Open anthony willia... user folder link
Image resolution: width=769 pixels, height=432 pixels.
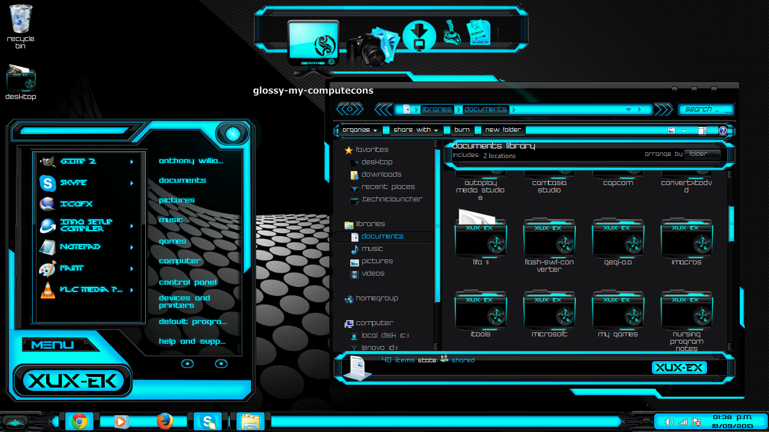(191, 161)
